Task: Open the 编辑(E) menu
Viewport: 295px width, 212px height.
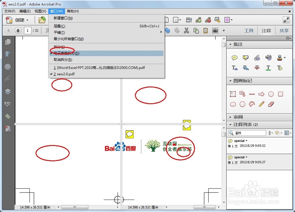Action: coord(25,11)
